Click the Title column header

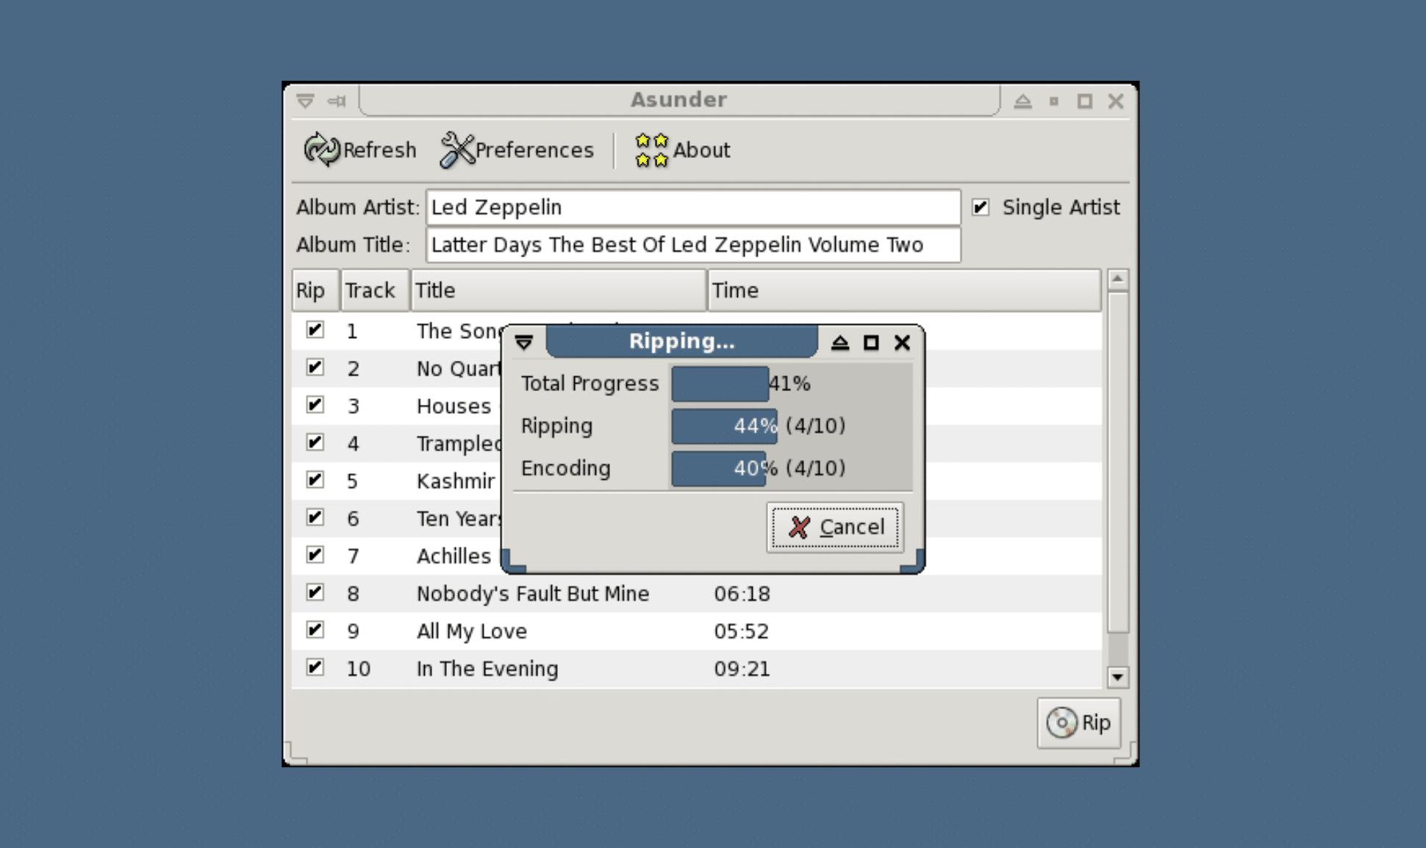(559, 290)
